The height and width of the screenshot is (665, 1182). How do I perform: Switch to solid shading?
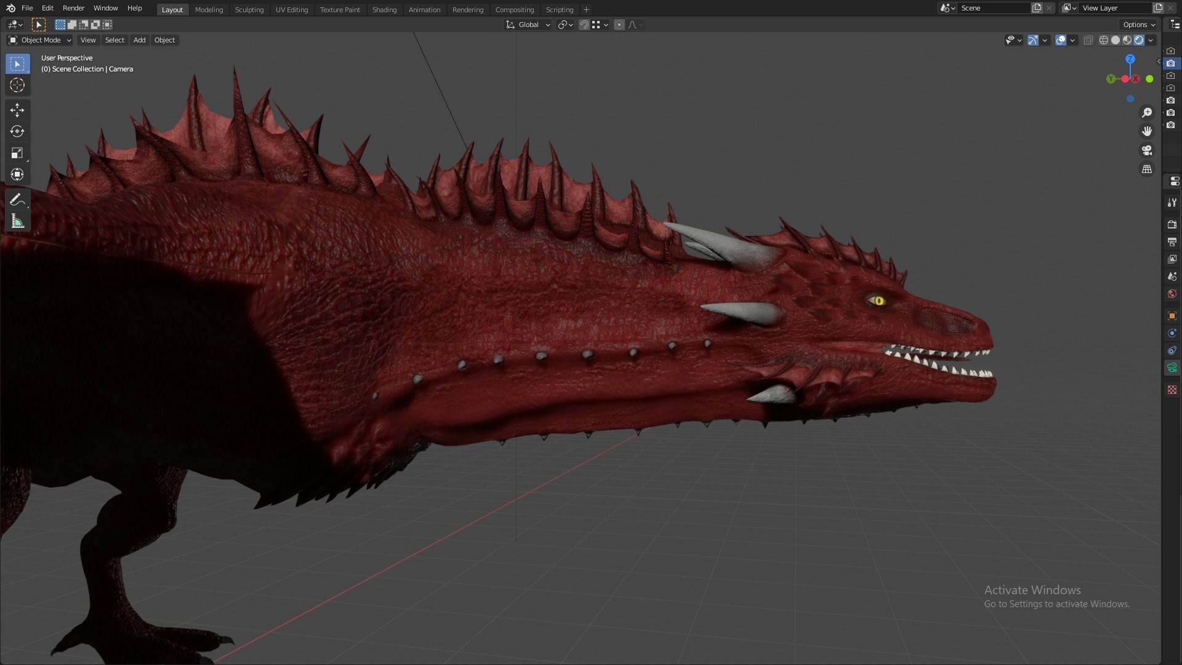click(1116, 40)
